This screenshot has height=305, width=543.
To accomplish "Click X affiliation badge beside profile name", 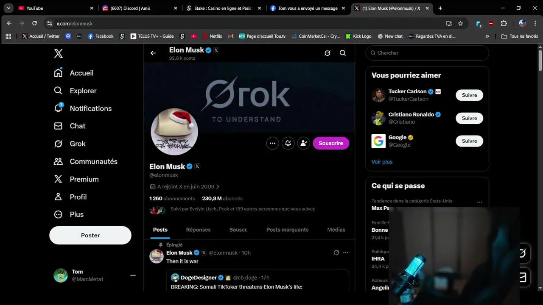I will (197, 166).
